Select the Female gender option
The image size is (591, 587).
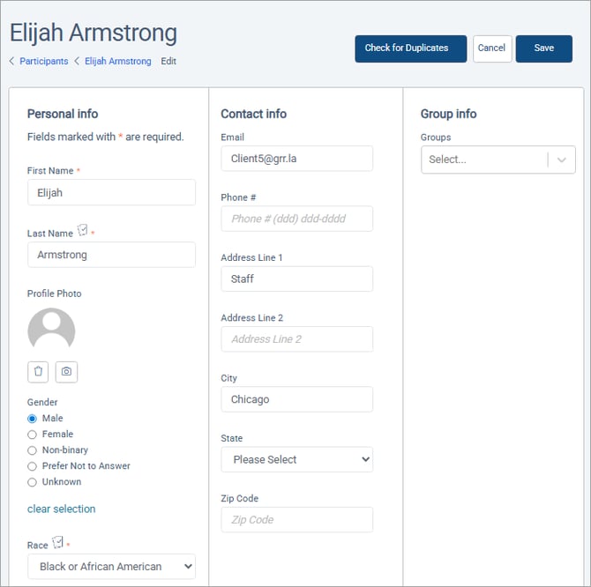(33, 435)
